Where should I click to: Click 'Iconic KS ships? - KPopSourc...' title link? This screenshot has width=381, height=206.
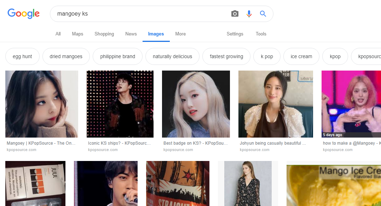coord(119,143)
